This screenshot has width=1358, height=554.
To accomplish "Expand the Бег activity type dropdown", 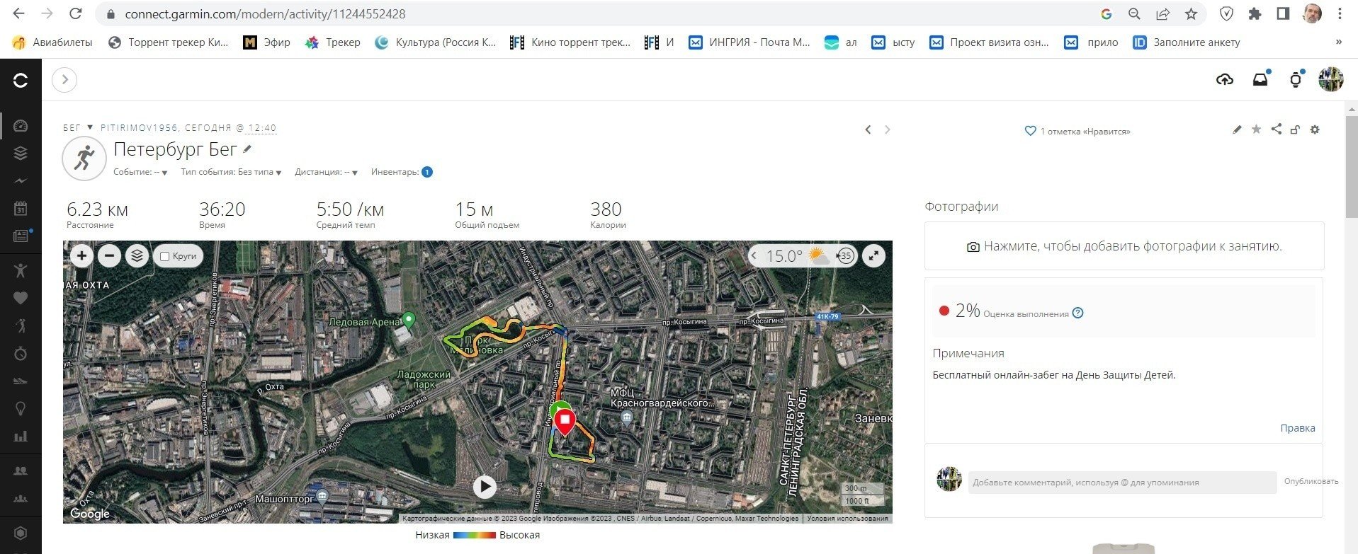I will [x=77, y=128].
